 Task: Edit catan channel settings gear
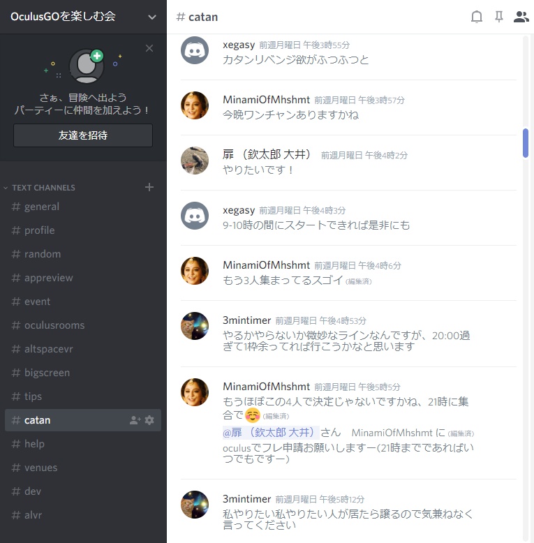coord(149,420)
